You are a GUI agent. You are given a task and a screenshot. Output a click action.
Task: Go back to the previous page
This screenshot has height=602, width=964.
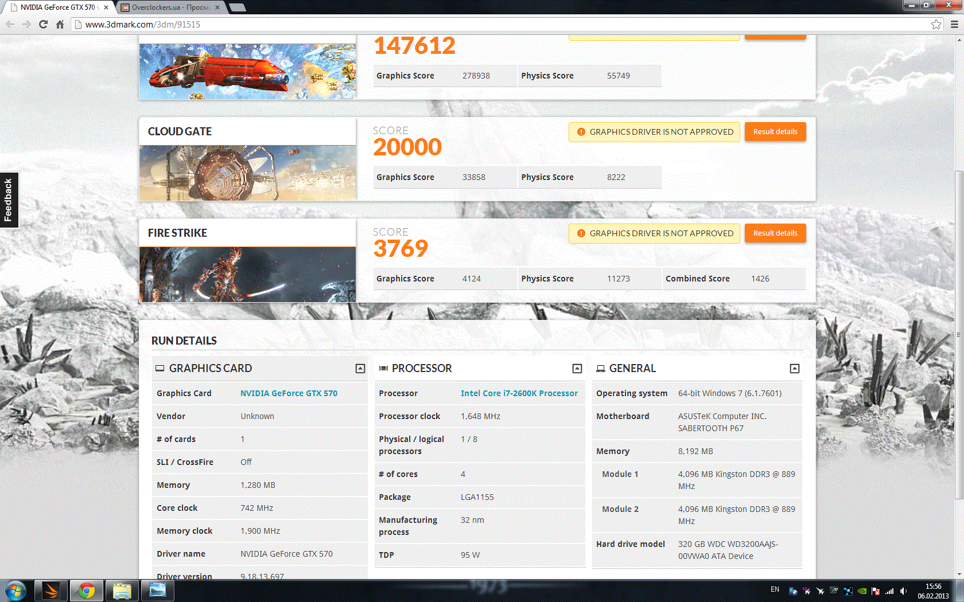pos(10,24)
